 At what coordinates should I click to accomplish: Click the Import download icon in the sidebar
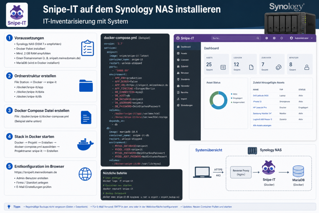[x=178, y=99]
